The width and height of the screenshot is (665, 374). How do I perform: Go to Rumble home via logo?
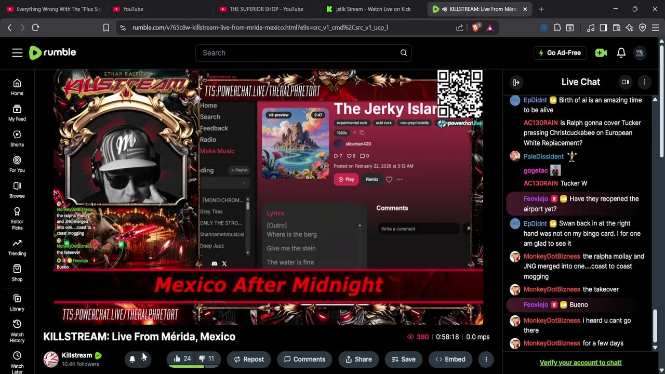[x=52, y=52]
